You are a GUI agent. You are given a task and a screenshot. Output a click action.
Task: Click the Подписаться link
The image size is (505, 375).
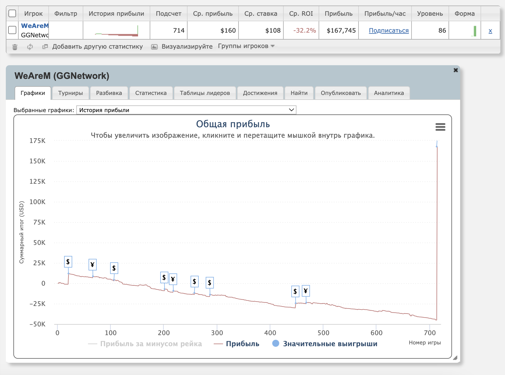[389, 31]
